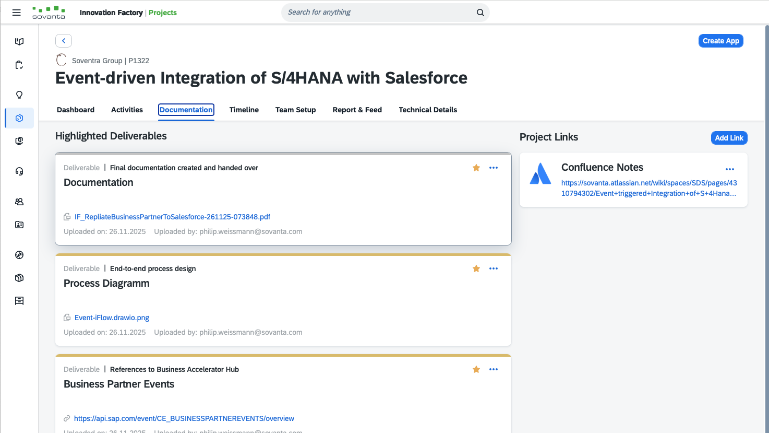
Task: Switch to the Timeline tab
Action: (244, 110)
